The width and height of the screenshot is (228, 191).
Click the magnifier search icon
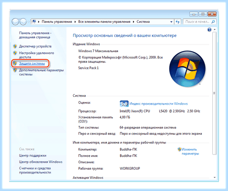[213, 22]
